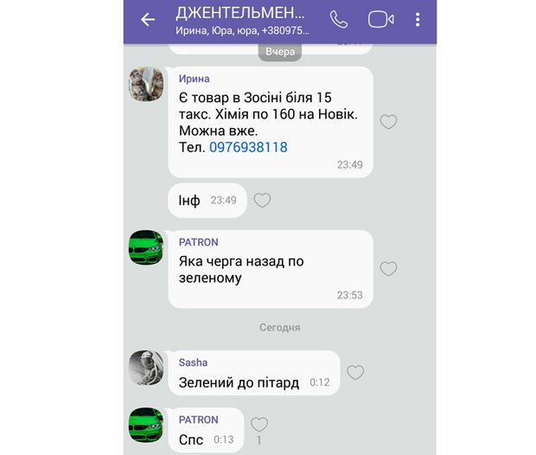Viewport: 536px width, 455px height.
Task: Tap the back arrow in header
Action: pyautogui.click(x=148, y=20)
